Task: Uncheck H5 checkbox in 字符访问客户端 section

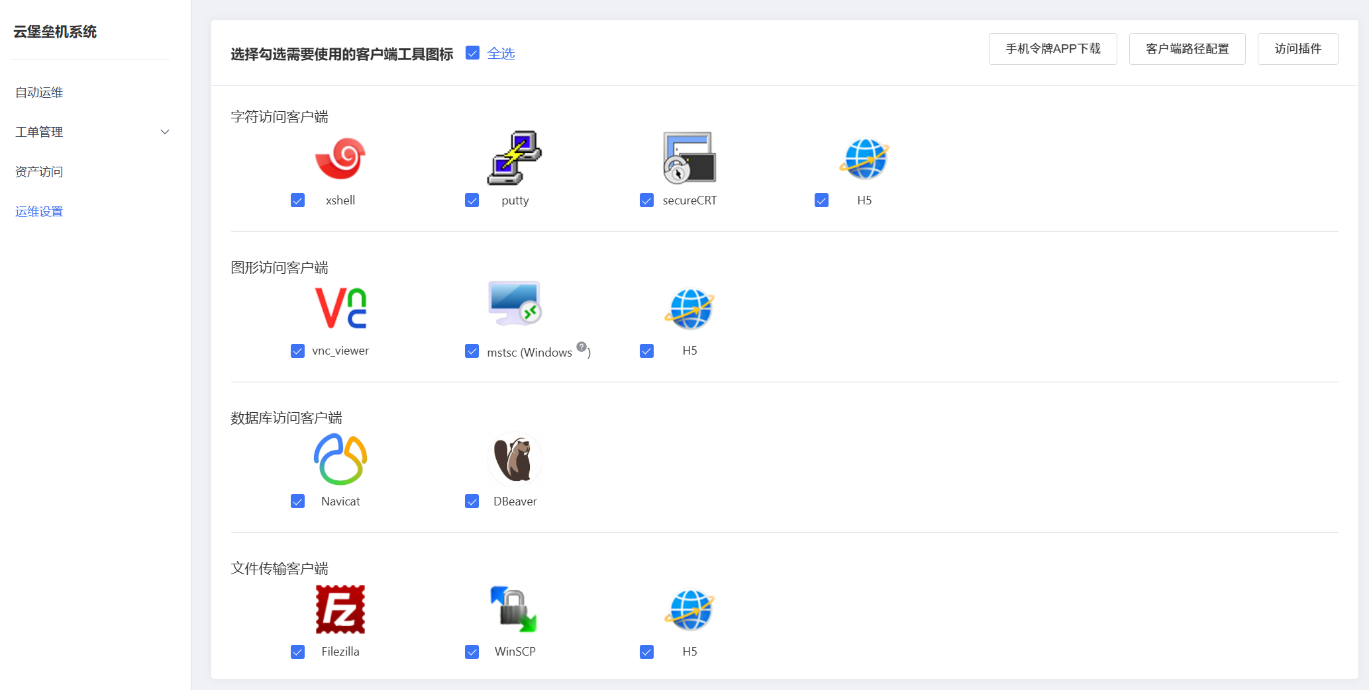Action: [822, 200]
